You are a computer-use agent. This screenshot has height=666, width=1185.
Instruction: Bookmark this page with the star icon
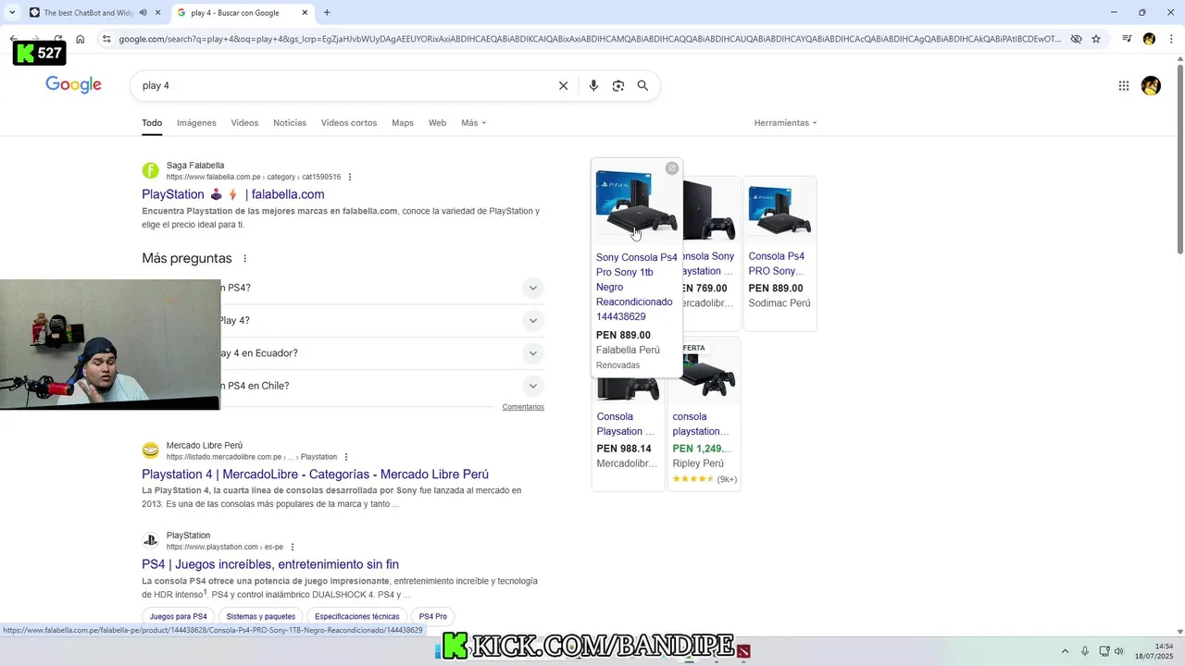1096,39
